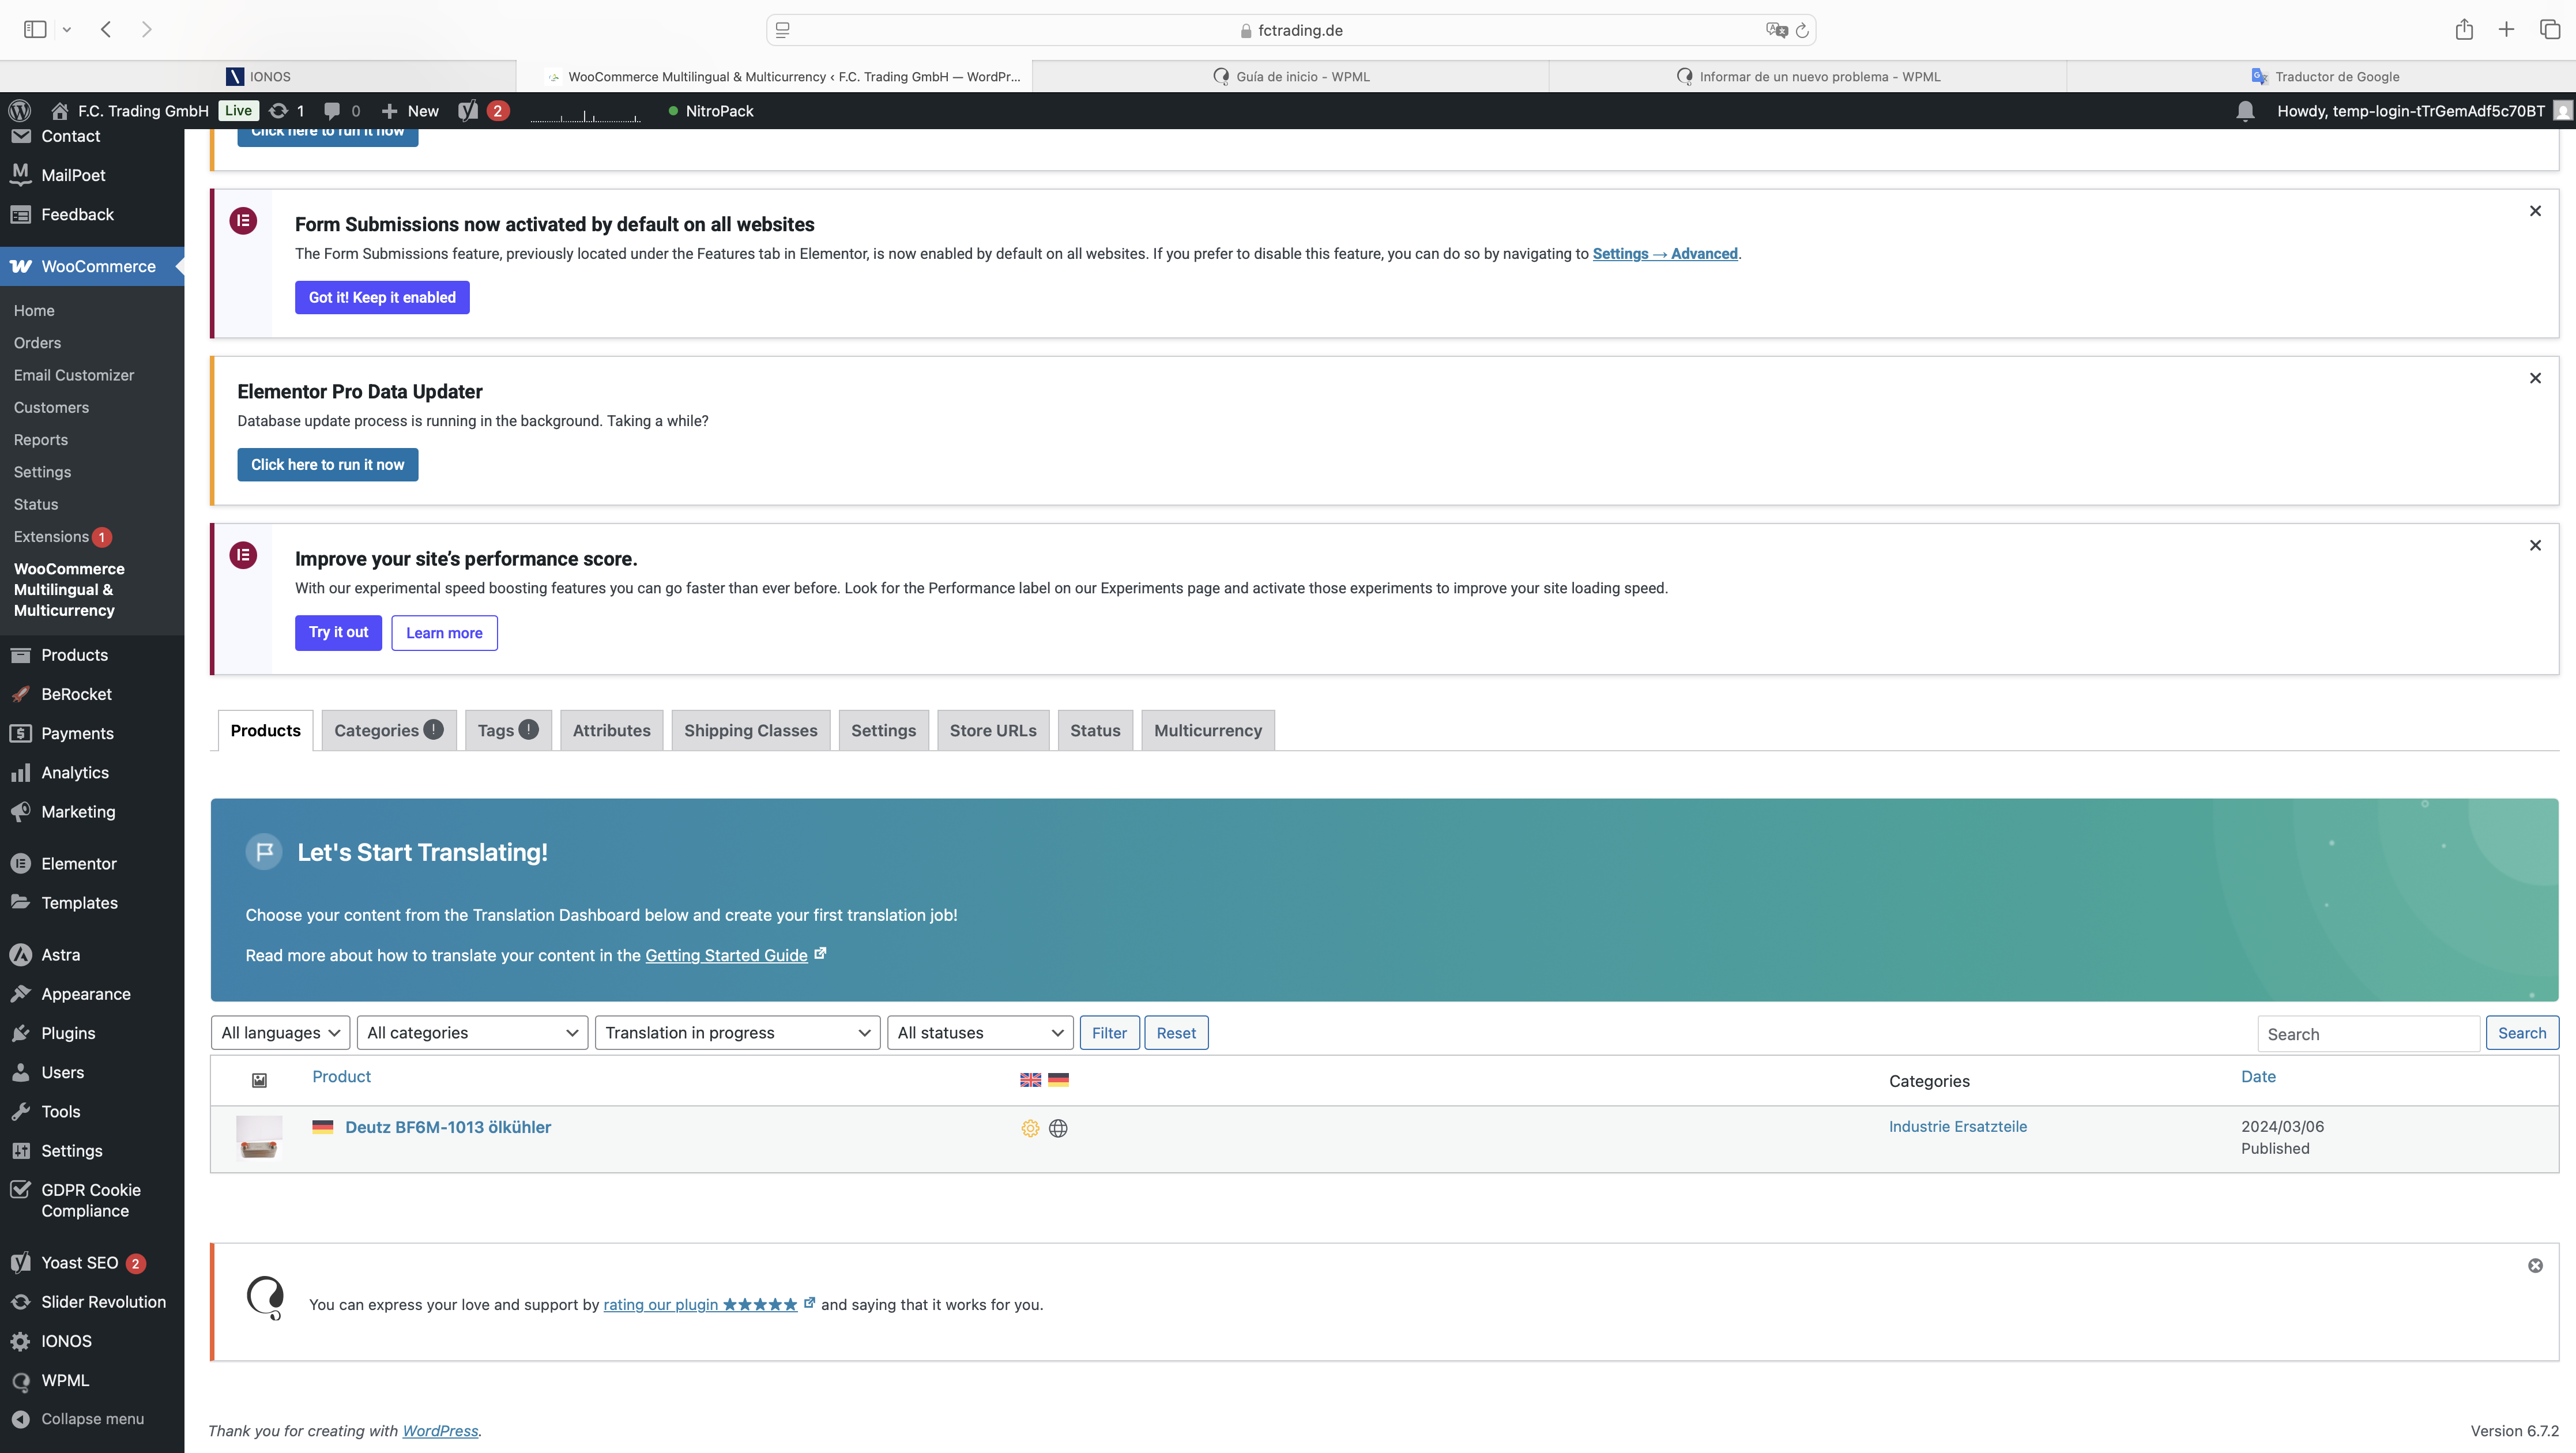Open the NitroPack admin bar item
The width and height of the screenshot is (2576, 1453).
(711, 111)
